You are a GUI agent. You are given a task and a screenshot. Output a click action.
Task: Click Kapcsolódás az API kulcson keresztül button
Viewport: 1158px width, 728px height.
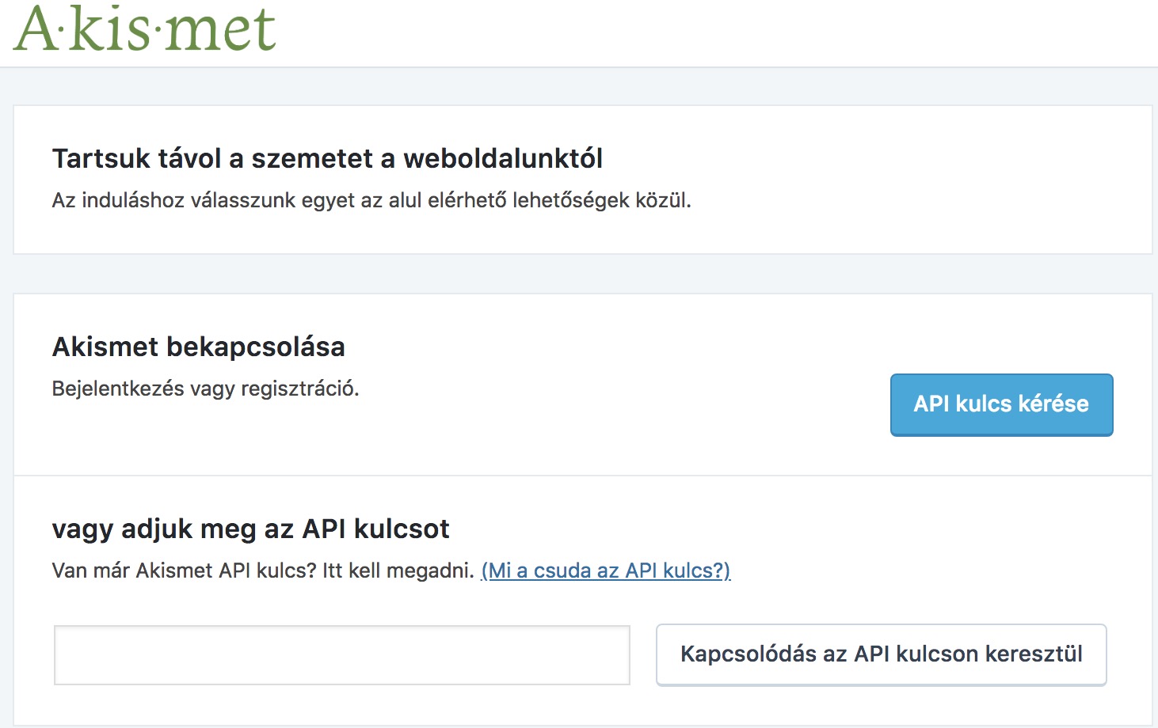coord(881,654)
